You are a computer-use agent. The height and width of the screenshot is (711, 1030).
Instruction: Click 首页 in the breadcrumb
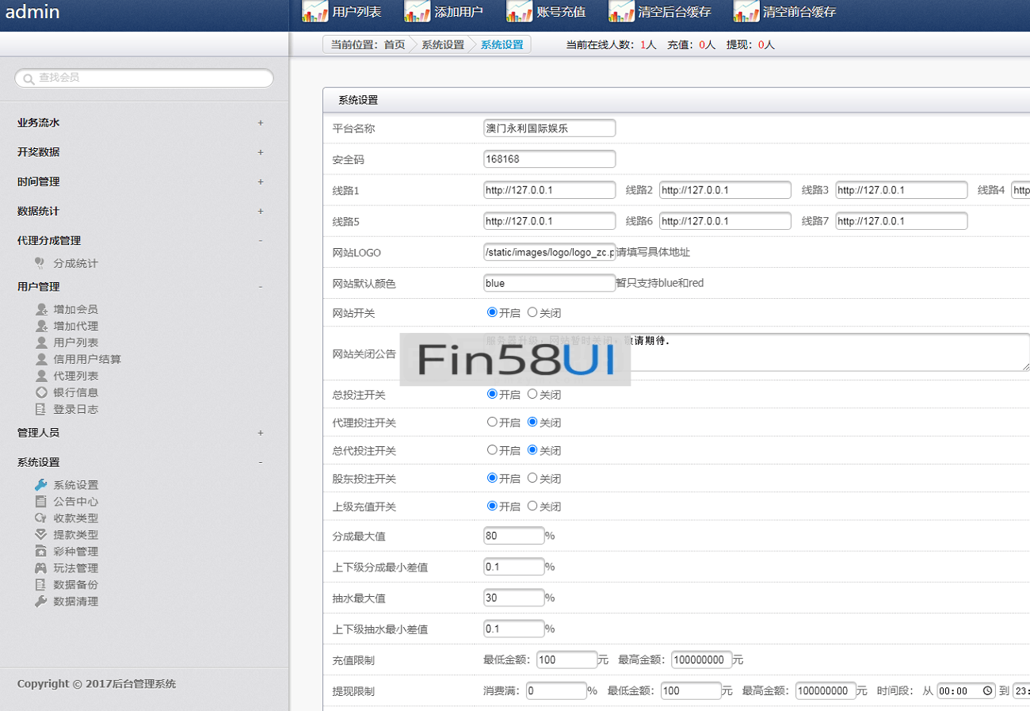395,45
